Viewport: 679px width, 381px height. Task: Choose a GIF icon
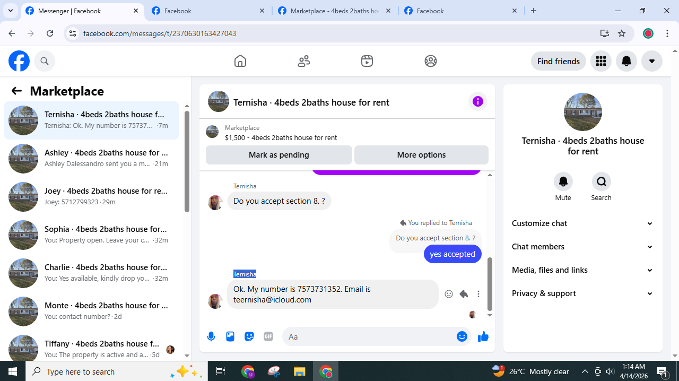(x=268, y=336)
